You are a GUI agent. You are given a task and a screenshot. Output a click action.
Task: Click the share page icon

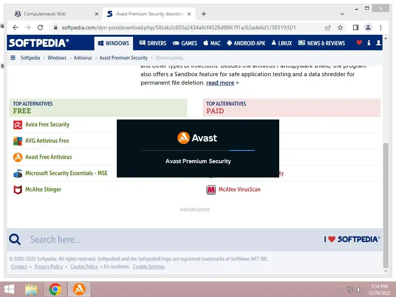coord(328,27)
